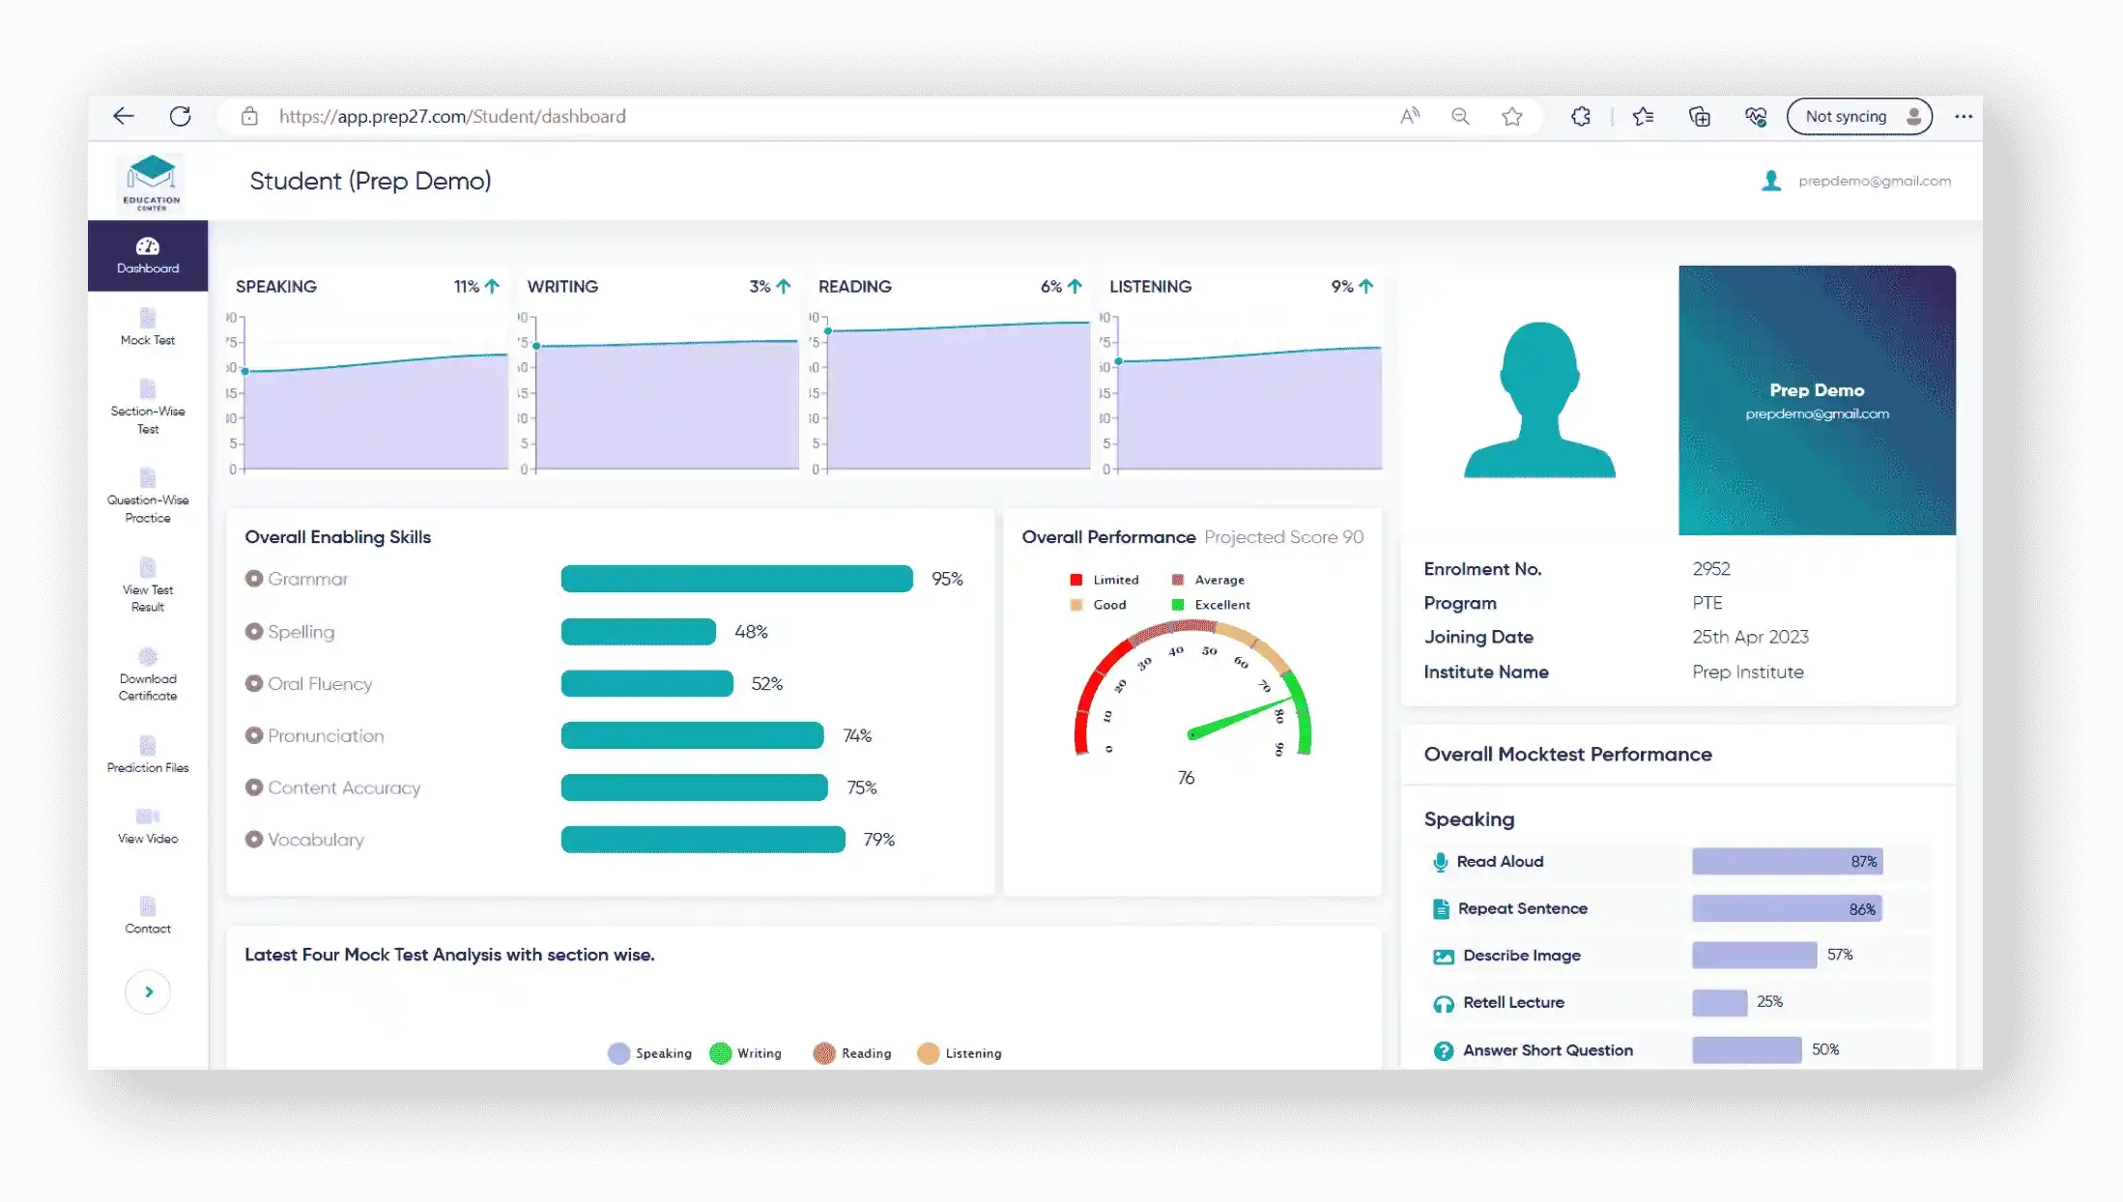Viewport: 2123px width, 1202px height.
Task: Open the Education Center logo
Action: coord(151,182)
